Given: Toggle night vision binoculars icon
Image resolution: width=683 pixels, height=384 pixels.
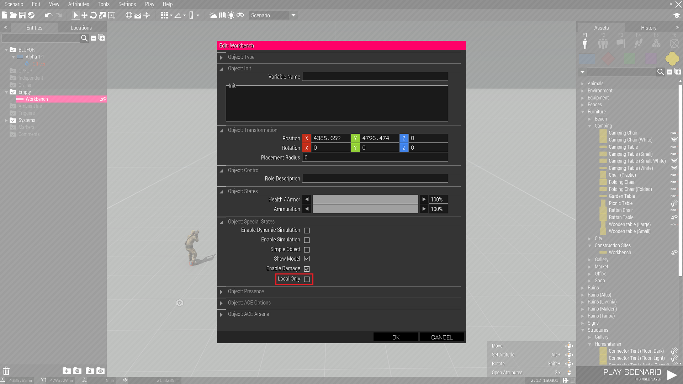Looking at the screenshot, I should click(240, 15).
